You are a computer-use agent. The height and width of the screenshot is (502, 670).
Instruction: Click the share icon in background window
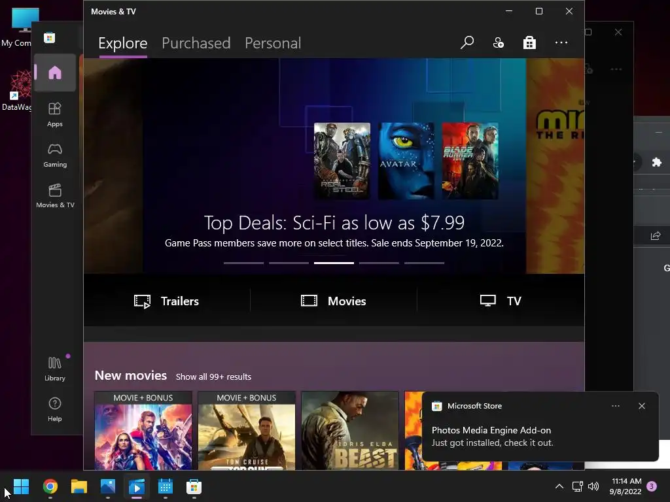click(x=656, y=235)
